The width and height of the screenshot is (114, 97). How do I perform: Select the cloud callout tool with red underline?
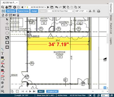(x=3, y=70)
